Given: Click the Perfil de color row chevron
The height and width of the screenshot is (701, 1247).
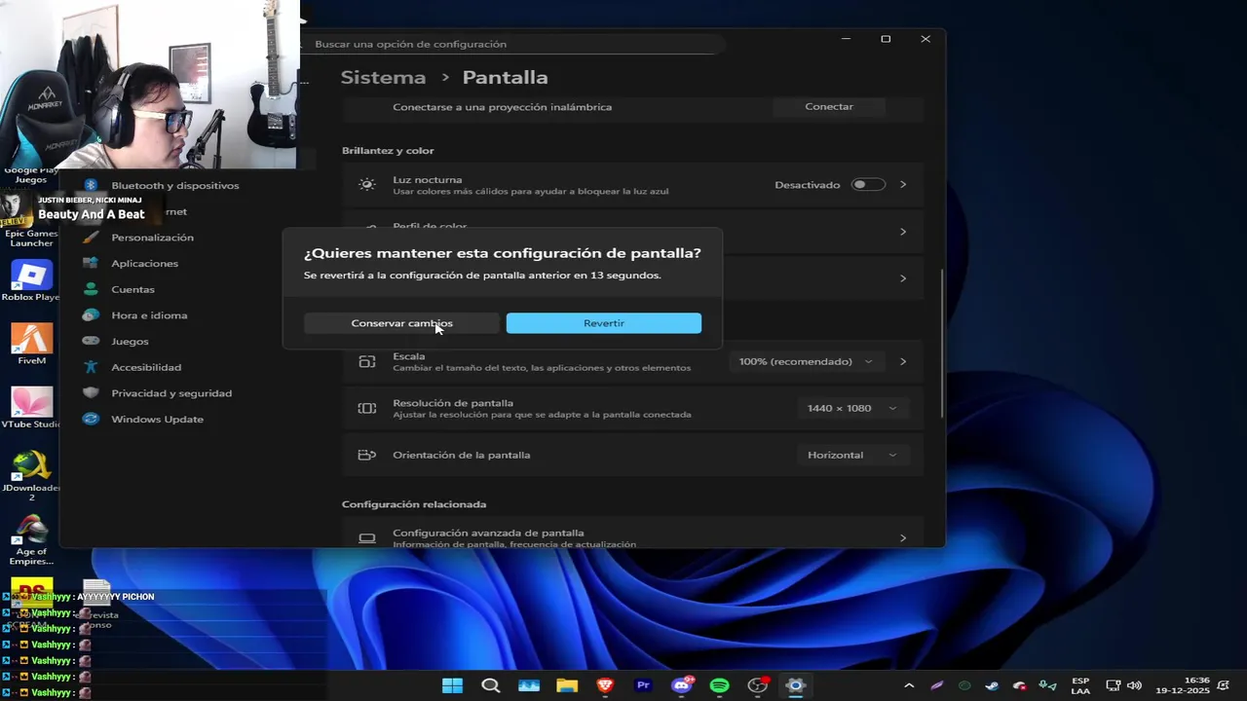Looking at the screenshot, I should click(x=903, y=232).
